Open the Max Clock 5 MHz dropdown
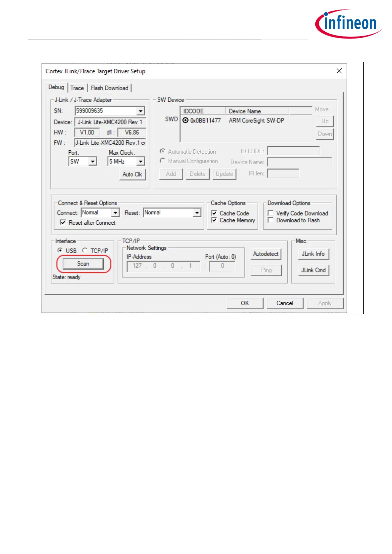The width and height of the screenshot is (392, 554). click(x=141, y=162)
